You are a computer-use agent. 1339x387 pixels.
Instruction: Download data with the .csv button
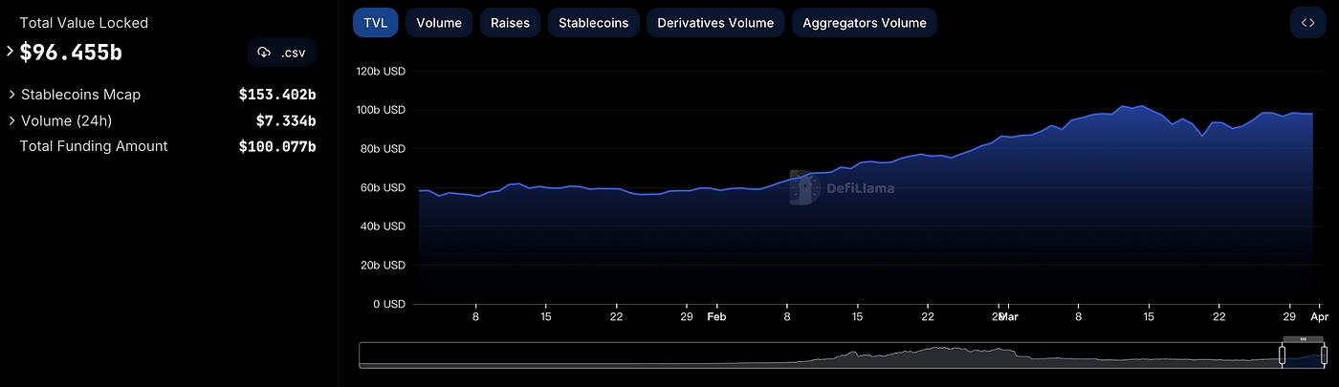282,53
